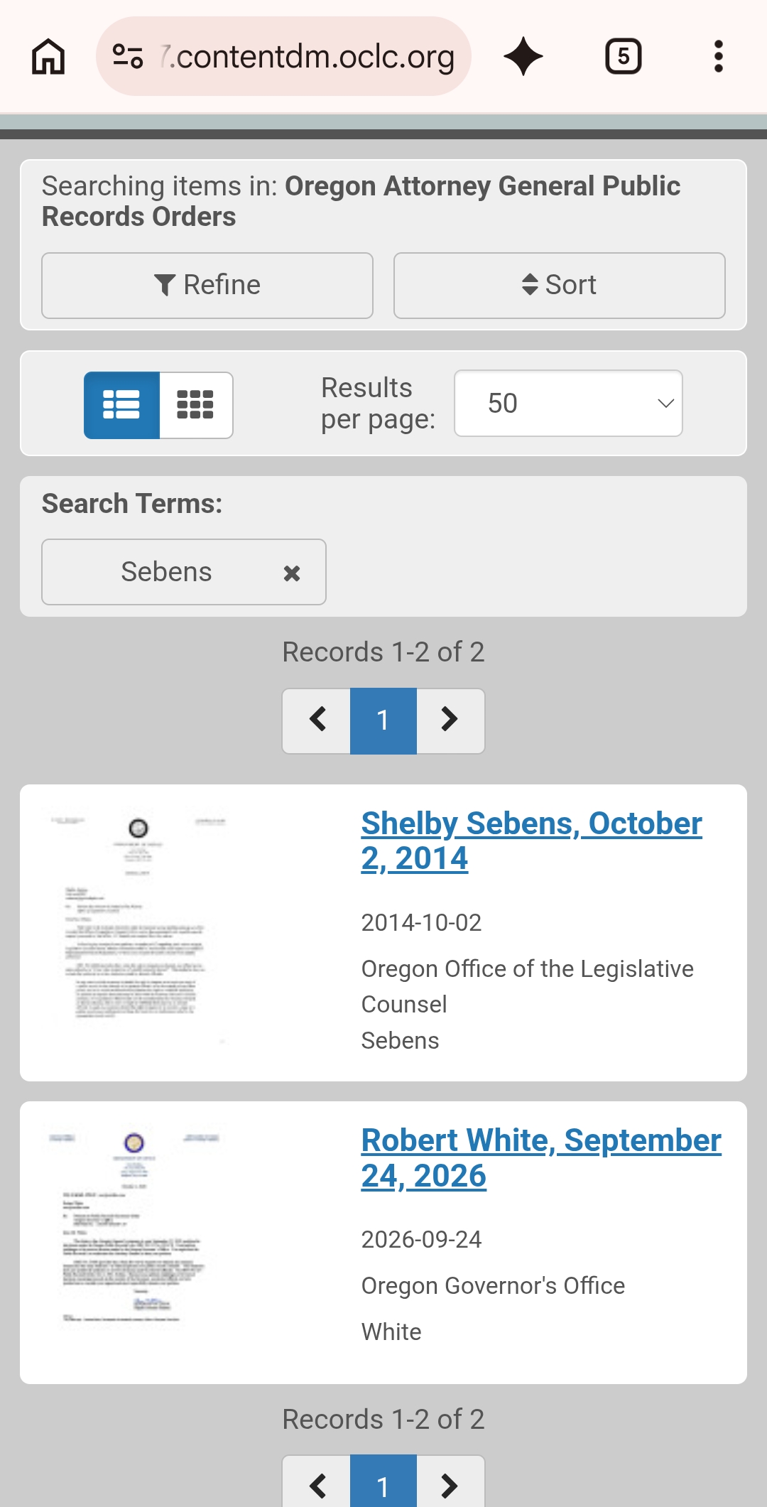Screen dimensions: 767x1507
Task: Open the Sort options
Action: [x=560, y=286]
